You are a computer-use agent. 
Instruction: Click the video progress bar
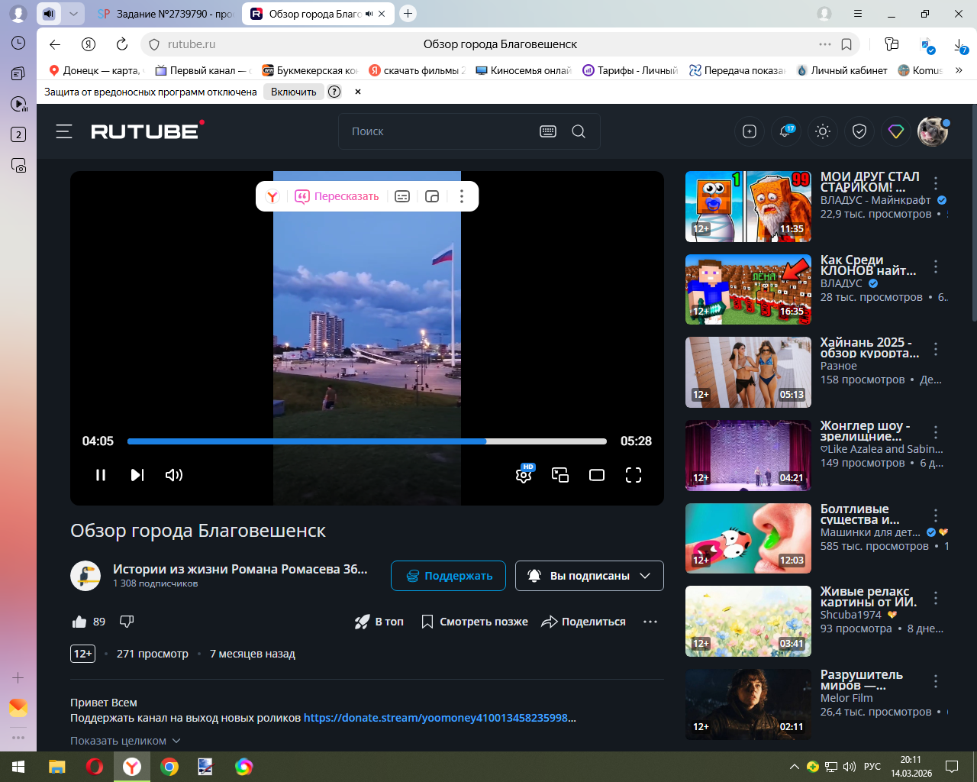tap(366, 441)
